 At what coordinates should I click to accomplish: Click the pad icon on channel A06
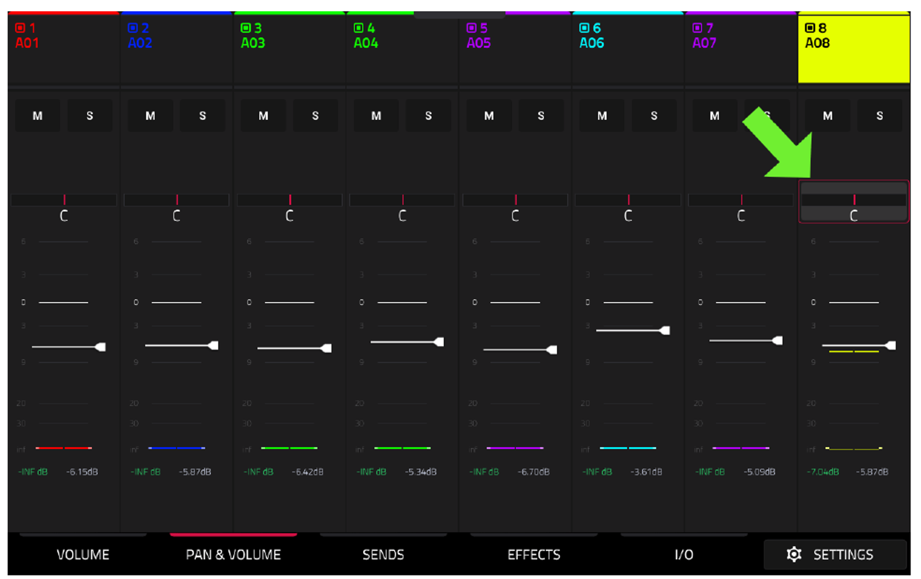coord(584,28)
